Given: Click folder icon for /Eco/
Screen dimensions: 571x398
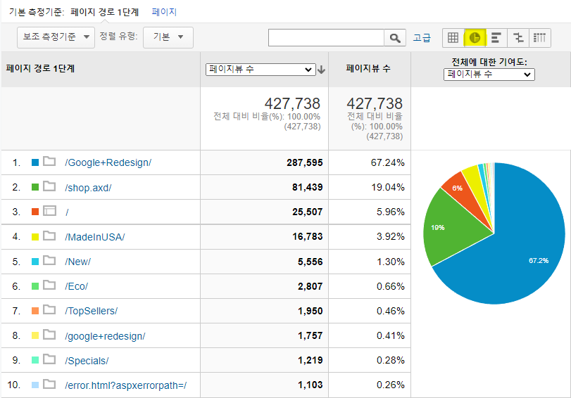Looking at the screenshot, I should pyautogui.click(x=49, y=285).
